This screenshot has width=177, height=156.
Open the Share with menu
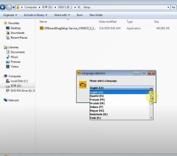point(62,15)
